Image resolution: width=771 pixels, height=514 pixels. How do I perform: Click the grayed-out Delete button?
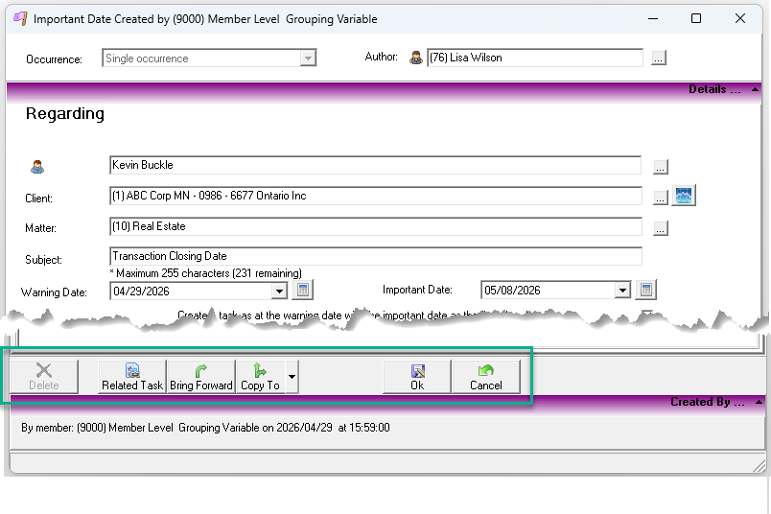pos(44,377)
